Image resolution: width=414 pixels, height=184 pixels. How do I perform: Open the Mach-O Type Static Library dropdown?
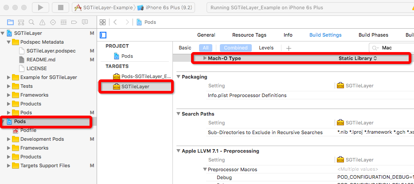click(x=357, y=58)
